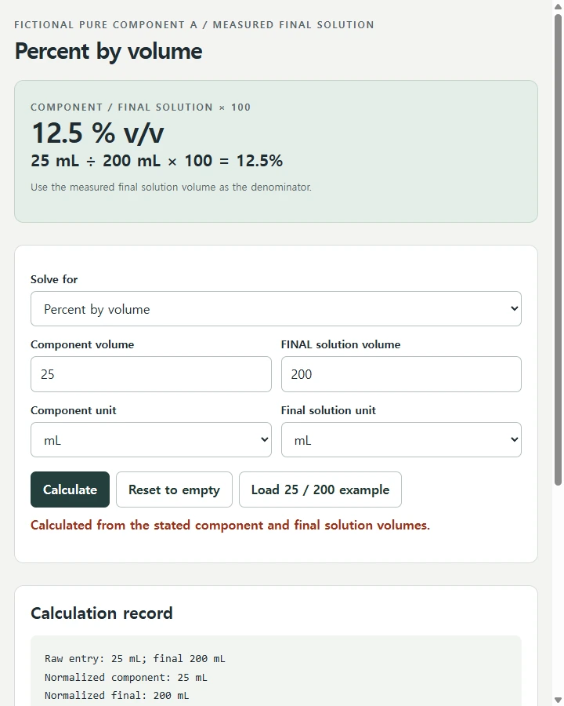Load the 25 / 200 example
Viewport: 564px width, 706px height.
tap(320, 489)
